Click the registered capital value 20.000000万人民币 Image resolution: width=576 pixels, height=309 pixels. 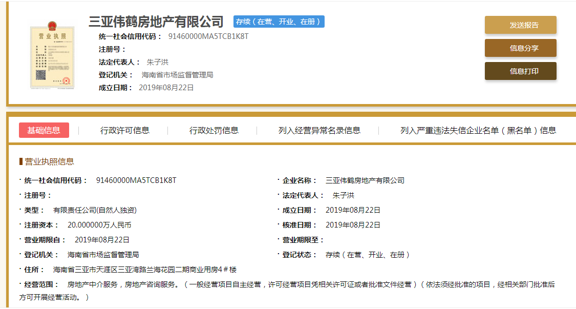[99, 225]
